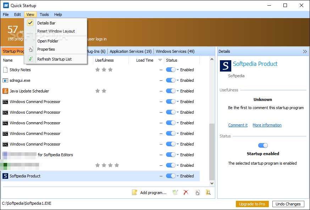
Task: Select the Sticky Notes row name
Action: tap(20, 70)
